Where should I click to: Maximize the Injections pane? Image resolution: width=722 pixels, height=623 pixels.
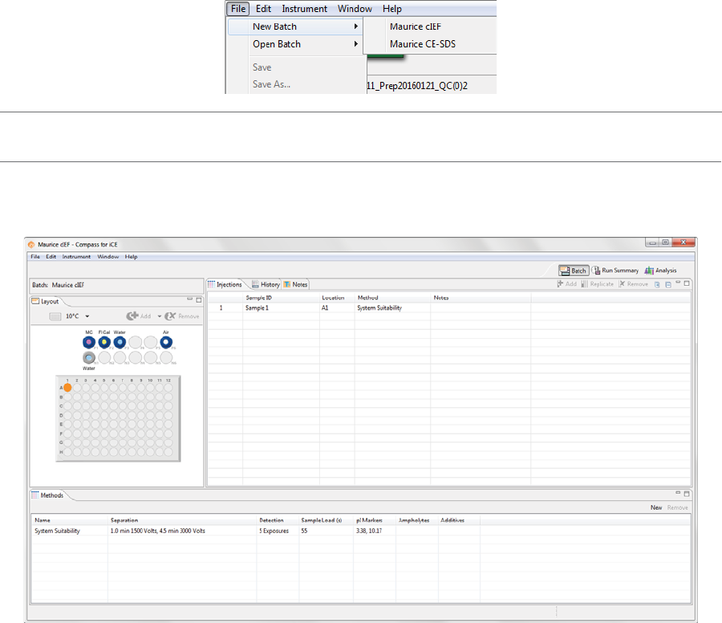(x=687, y=283)
